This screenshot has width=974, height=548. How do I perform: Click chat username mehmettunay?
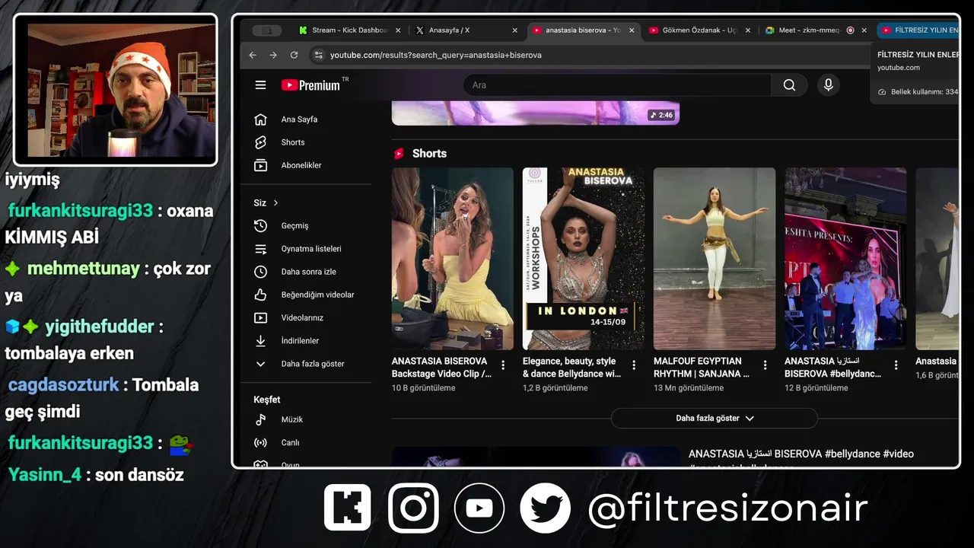pyautogui.click(x=84, y=269)
